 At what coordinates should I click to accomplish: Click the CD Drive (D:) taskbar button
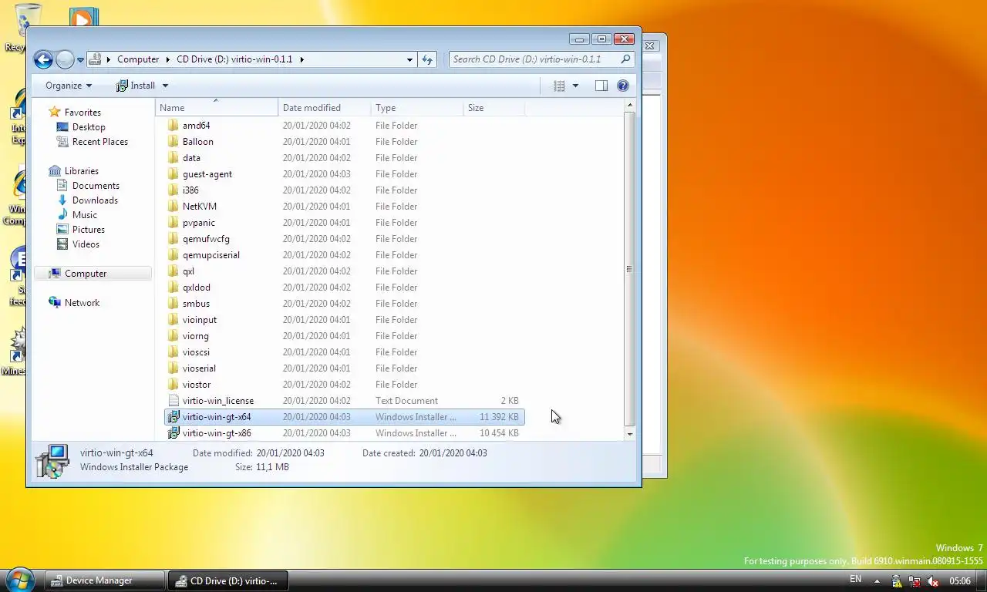pyautogui.click(x=228, y=580)
